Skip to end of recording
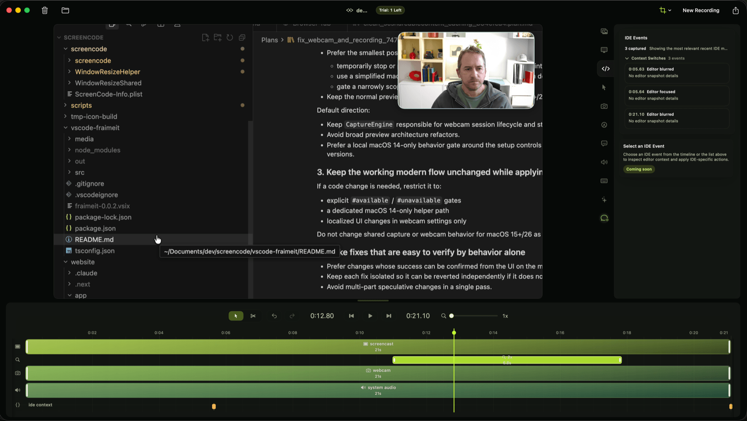This screenshot has height=421, width=747. point(389,316)
